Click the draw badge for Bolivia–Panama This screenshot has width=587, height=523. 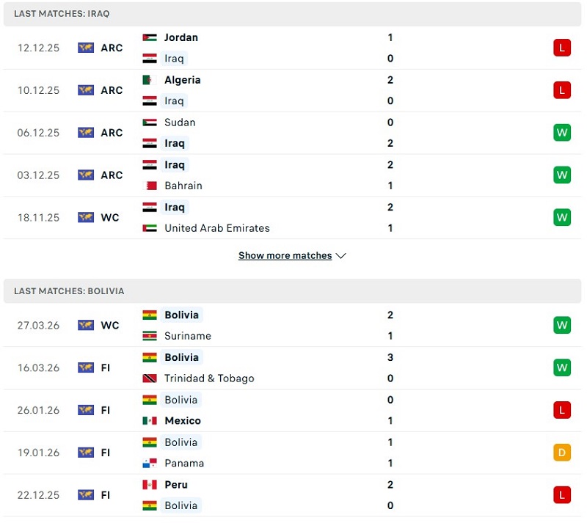[562, 453]
